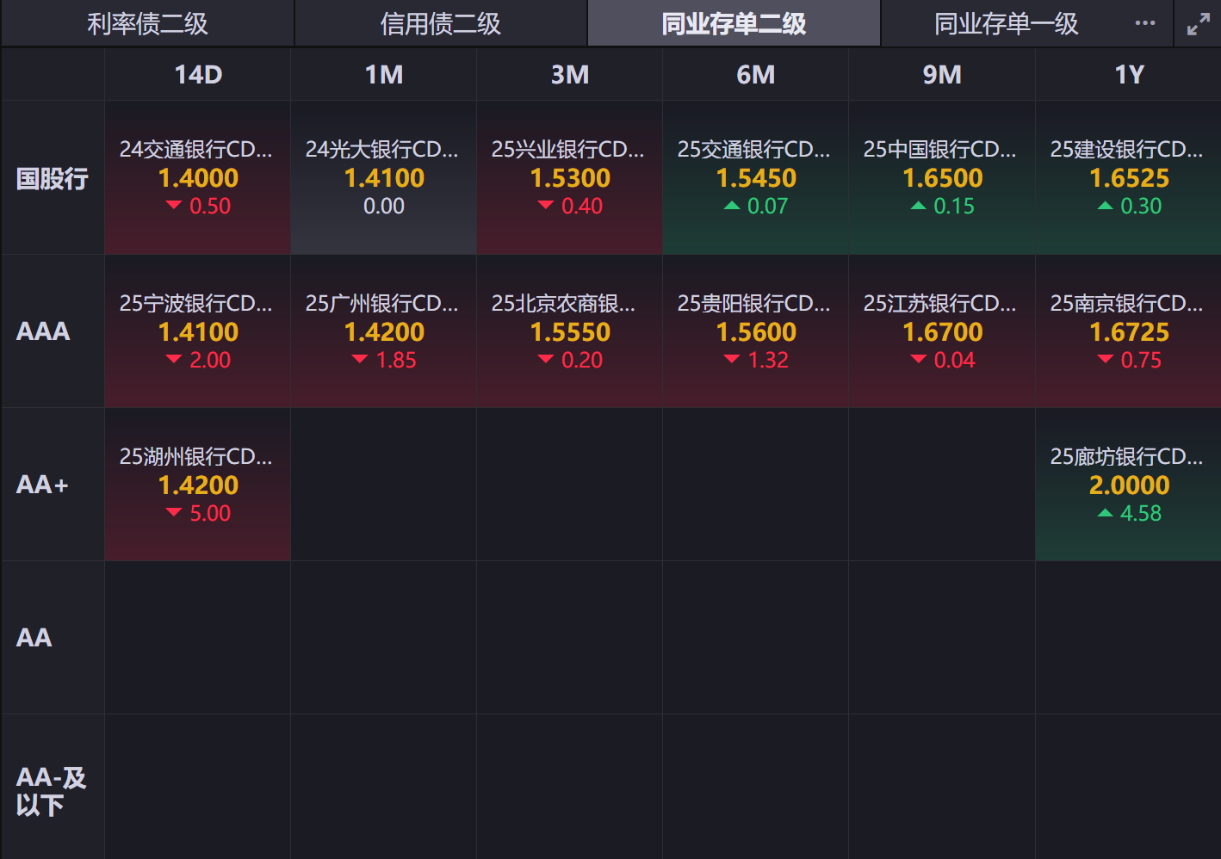Open 25廊坊银行CD cell at 2.0000
Viewport: 1221px width, 859px height.
click(x=1129, y=485)
